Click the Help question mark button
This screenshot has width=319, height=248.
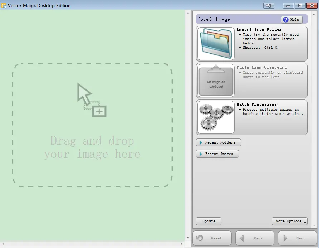coord(291,20)
